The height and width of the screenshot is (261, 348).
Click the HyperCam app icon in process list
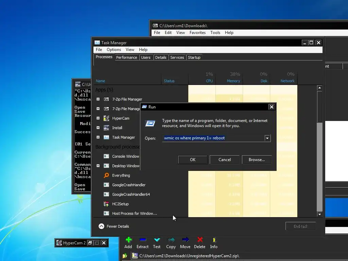pyautogui.click(x=106, y=118)
